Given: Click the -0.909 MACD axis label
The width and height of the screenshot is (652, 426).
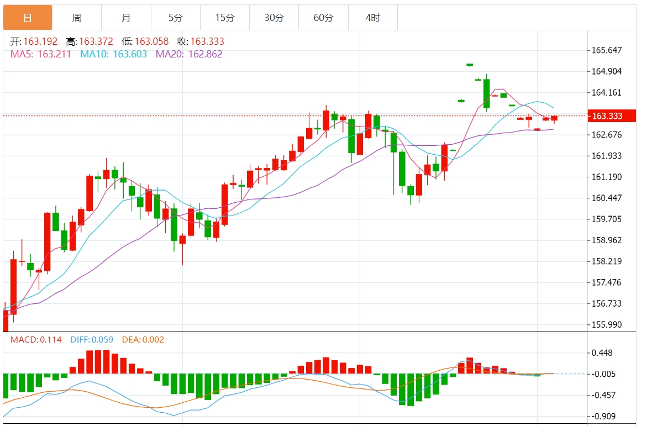Looking at the screenshot, I should click(x=604, y=417).
